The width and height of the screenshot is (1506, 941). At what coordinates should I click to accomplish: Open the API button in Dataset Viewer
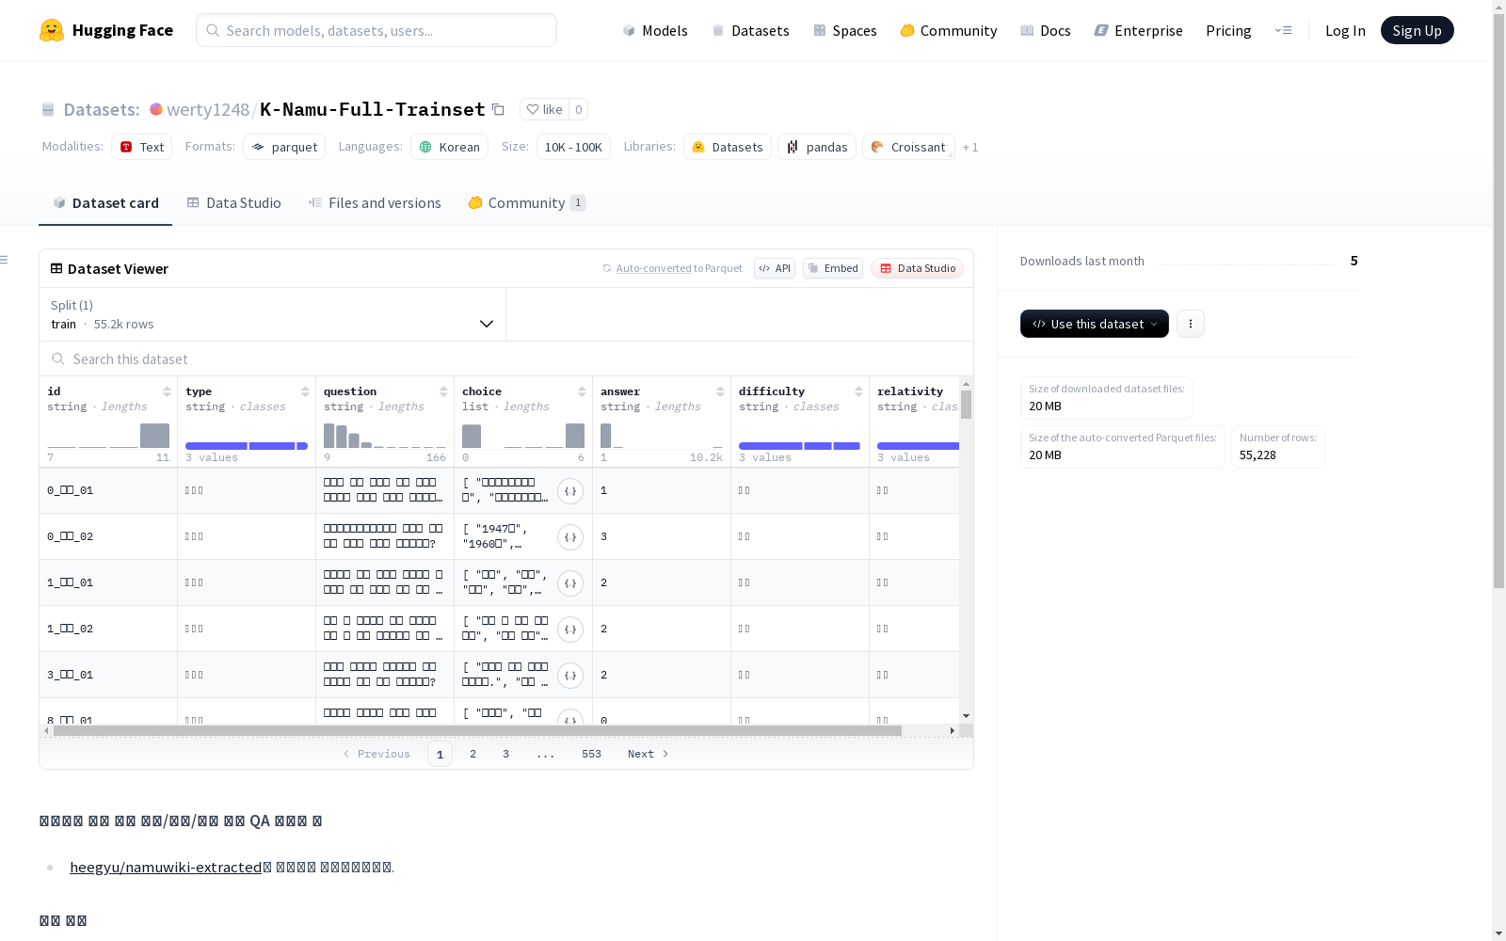(775, 268)
